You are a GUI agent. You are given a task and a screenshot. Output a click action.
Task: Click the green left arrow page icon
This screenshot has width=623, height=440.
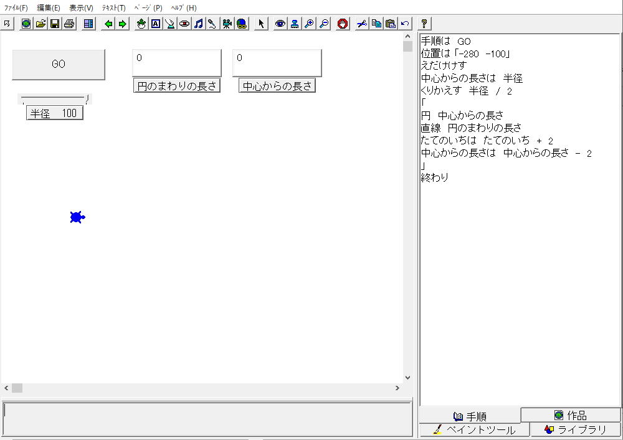coord(108,24)
